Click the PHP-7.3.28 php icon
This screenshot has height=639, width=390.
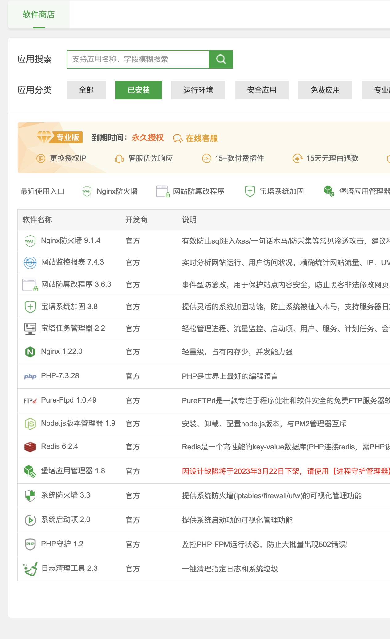[30, 376]
